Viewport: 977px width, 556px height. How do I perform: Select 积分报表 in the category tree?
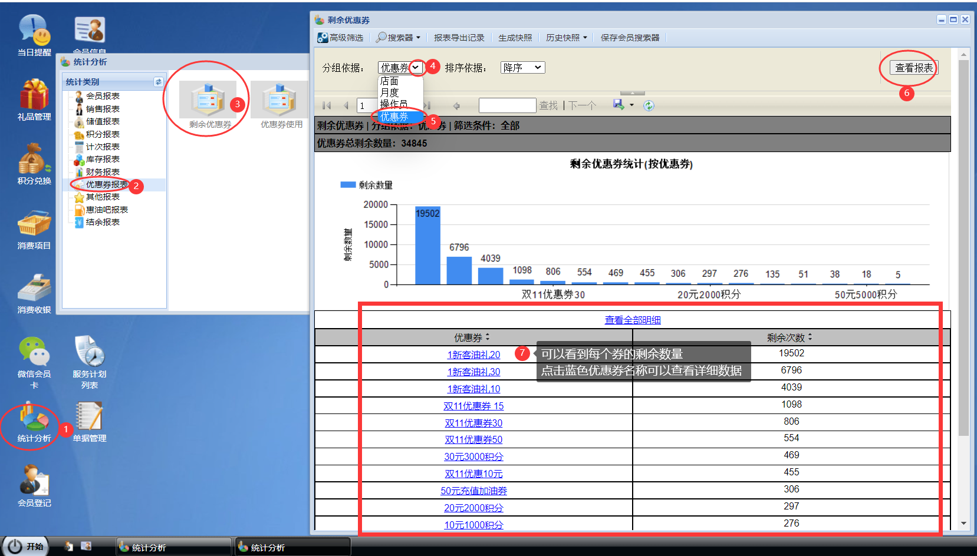point(103,134)
